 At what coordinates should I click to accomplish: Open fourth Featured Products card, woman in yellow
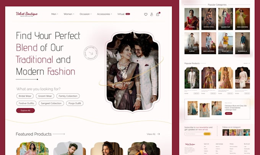(x=144, y=148)
